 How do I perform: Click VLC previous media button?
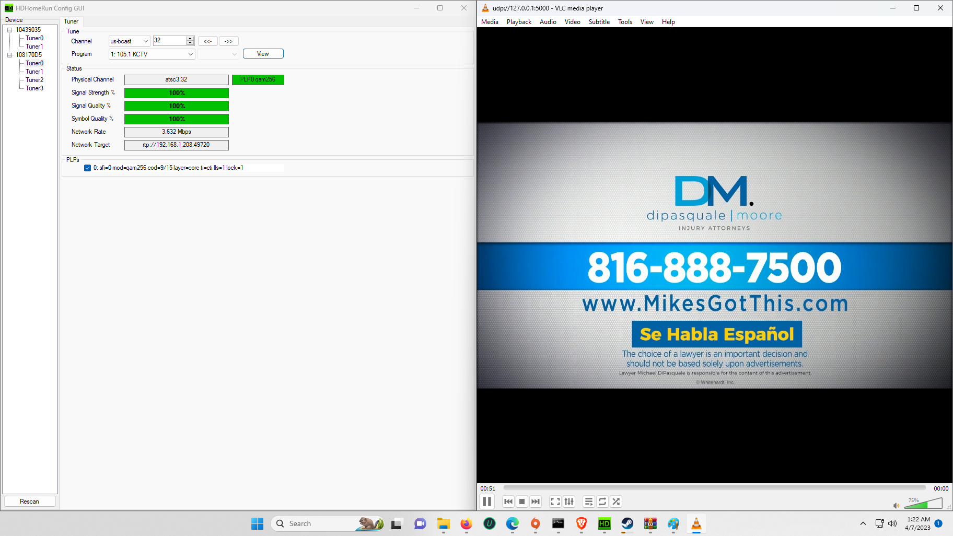click(508, 502)
